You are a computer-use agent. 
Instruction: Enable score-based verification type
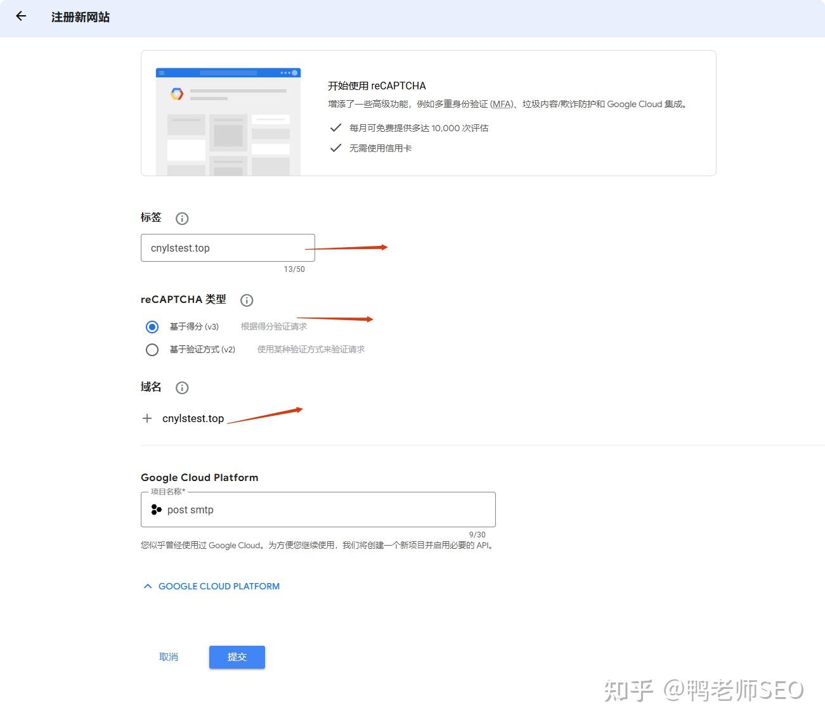click(x=152, y=326)
